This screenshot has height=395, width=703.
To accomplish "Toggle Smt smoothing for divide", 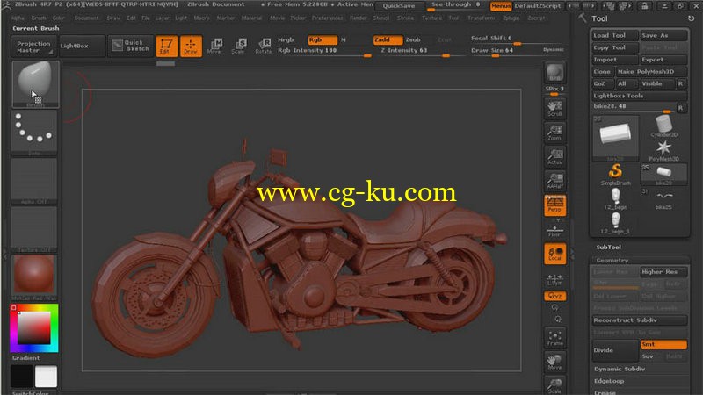I will (x=663, y=344).
